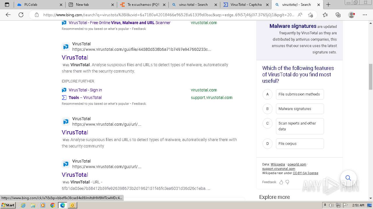The image size is (373, 209).
Task: Click the show desktop monitor tray icon
Action: coord(370,205)
